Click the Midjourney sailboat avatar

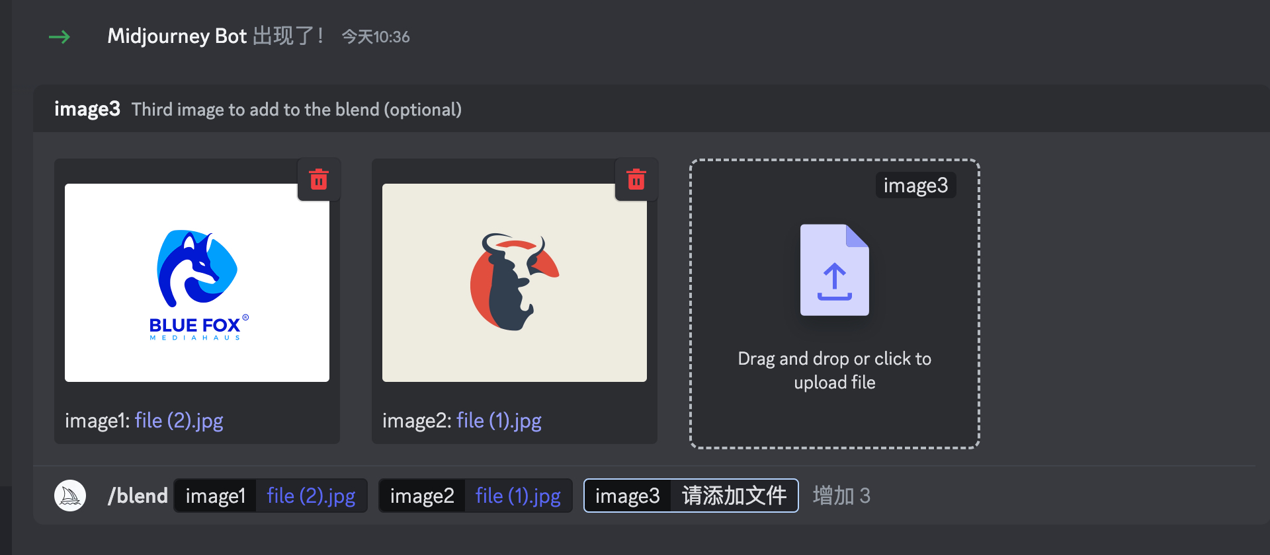[70, 496]
